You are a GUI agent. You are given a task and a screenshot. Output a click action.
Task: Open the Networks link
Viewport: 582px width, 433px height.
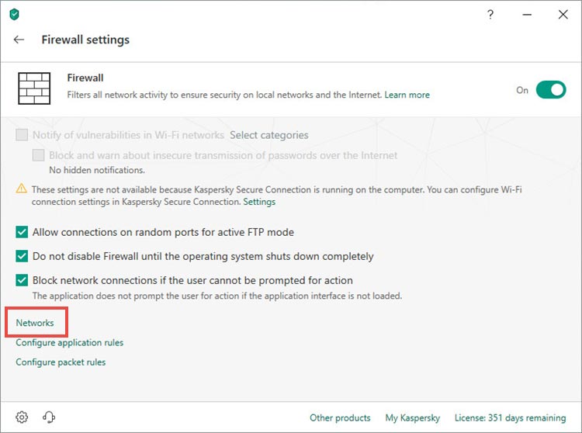pos(35,323)
